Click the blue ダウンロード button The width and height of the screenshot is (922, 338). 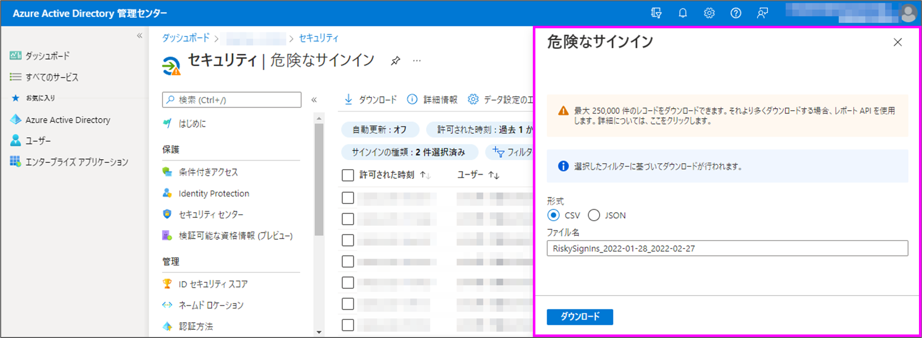point(580,317)
